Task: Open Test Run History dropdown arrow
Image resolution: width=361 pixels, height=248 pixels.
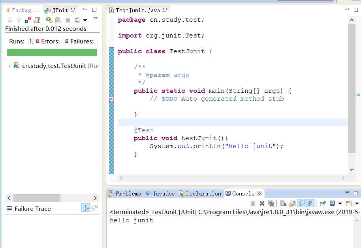Action: click(x=85, y=20)
